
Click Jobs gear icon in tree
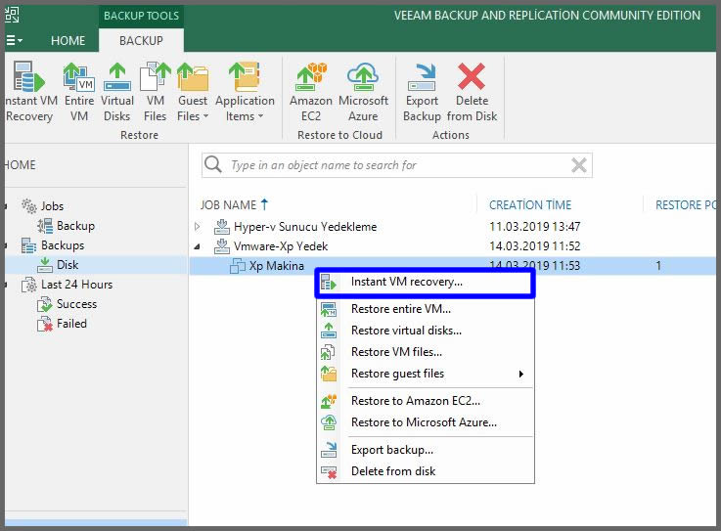pyautogui.click(x=29, y=206)
